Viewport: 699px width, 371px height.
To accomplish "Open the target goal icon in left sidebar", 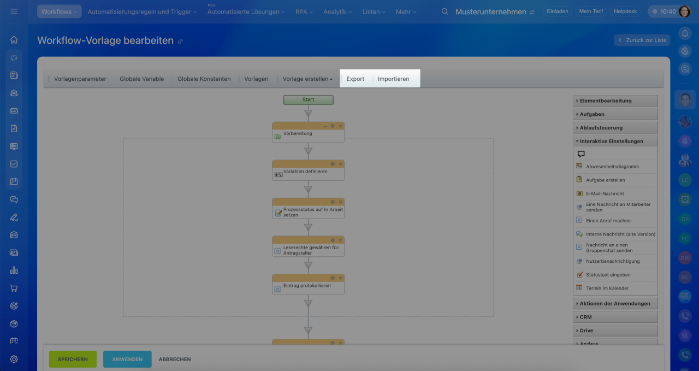I will [14, 306].
